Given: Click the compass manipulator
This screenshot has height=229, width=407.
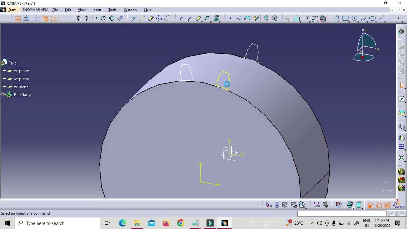Looking at the screenshot, I should pyautogui.click(x=366, y=45).
